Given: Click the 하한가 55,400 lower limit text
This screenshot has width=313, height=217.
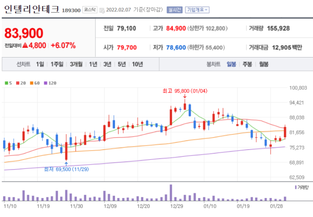Looking at the screenshot, I should 206,47.
